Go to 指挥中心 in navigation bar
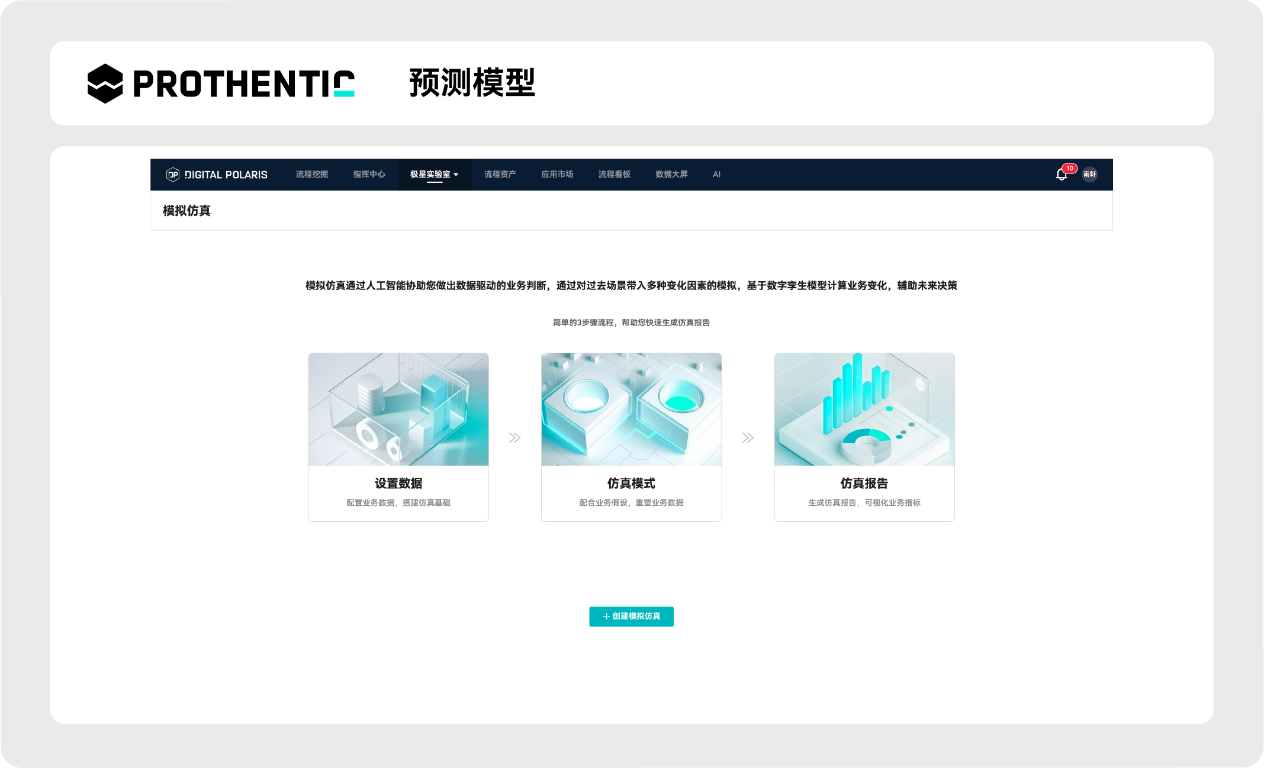The width and height of the screenshot is (1264, 768). [x=369, y=175]
